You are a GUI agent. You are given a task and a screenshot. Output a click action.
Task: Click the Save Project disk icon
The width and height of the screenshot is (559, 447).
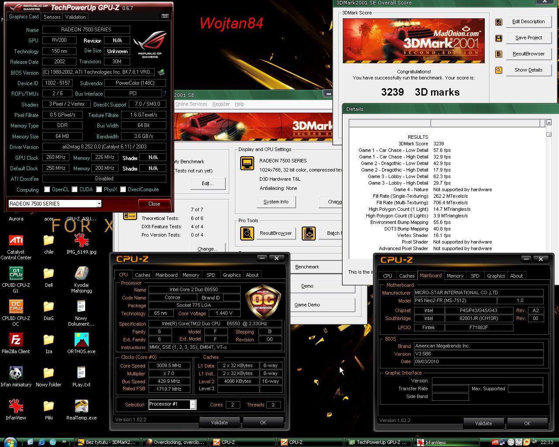pyautogui.click(x=499, y=38)
